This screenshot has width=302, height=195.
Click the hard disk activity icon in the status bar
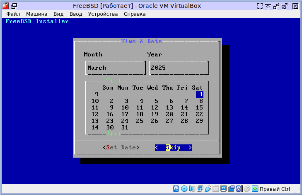coord(176,189)
